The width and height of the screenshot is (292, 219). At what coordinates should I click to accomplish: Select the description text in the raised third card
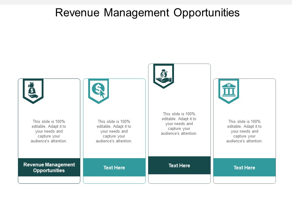179,123
